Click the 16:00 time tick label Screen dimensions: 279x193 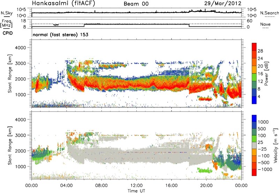pos(171,186)
